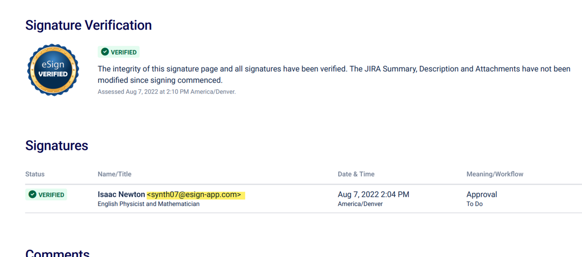Click the Assessed Aug 7, 2022 line
The image size is (582, 257).
pyautogui.click(x=167, y=92)
